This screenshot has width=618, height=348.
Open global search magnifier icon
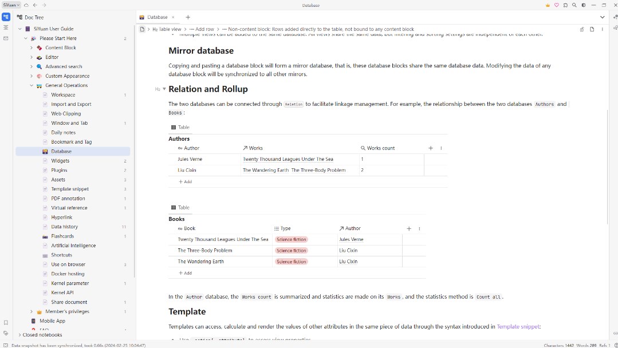coord(574,5)
